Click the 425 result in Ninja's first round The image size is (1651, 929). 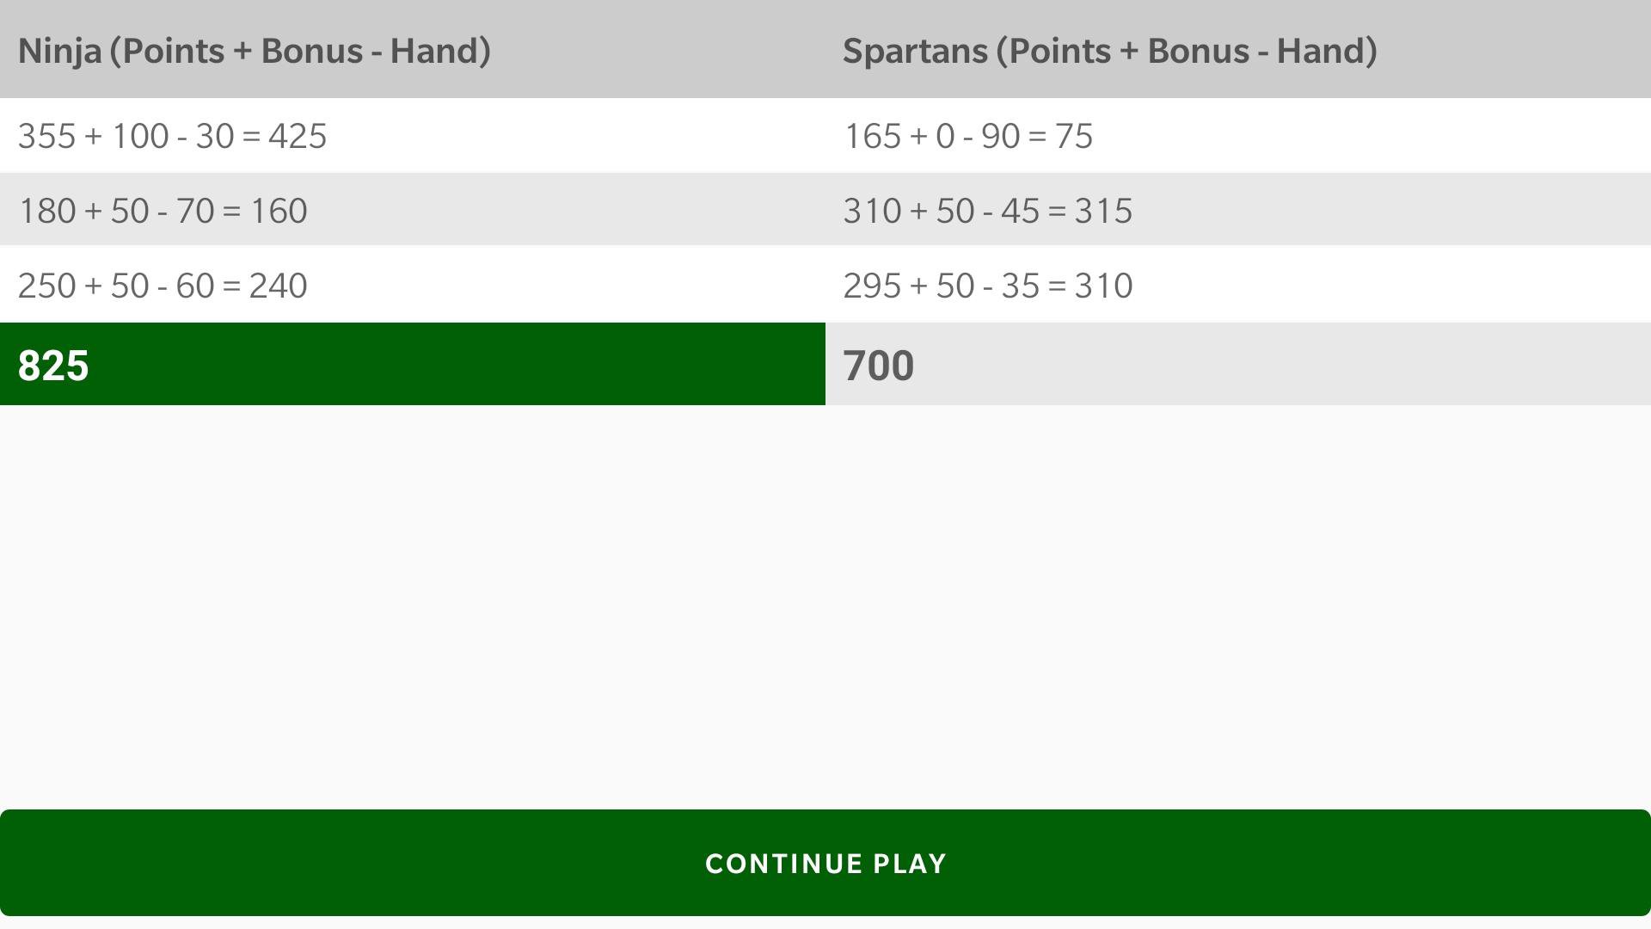[x=298, y=136]
